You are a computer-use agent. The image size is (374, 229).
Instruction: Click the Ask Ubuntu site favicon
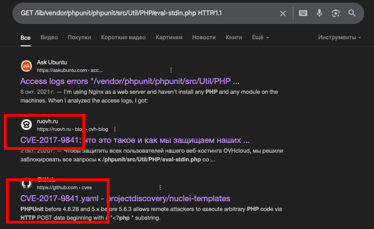point(26,66)
